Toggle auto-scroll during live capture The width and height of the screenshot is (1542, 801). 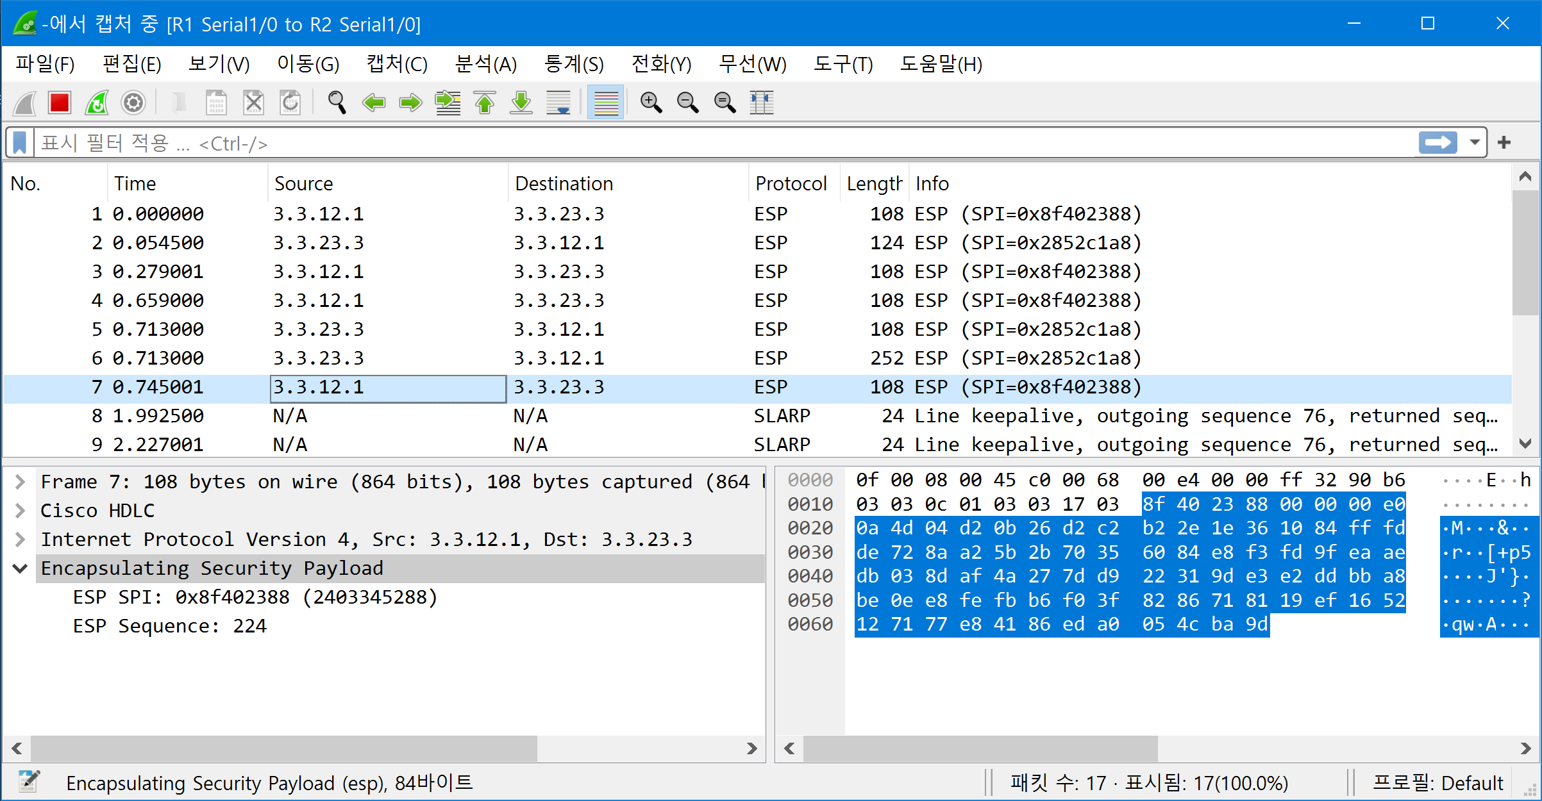(x=558, y=103)
